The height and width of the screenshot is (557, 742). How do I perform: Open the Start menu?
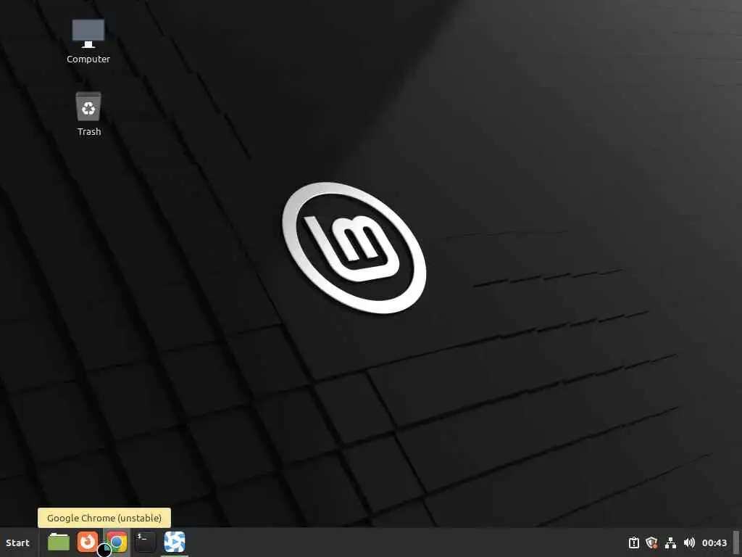coord(17,542)
